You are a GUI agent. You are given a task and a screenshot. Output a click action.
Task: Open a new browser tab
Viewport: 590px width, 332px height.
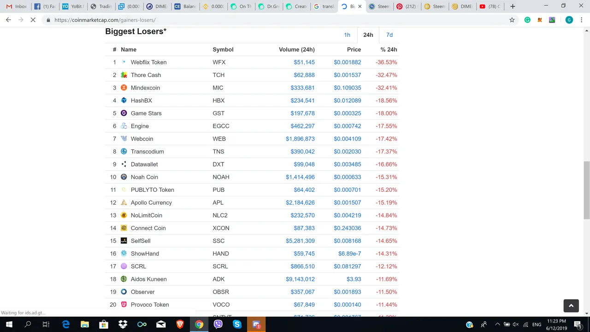point(513,6)
